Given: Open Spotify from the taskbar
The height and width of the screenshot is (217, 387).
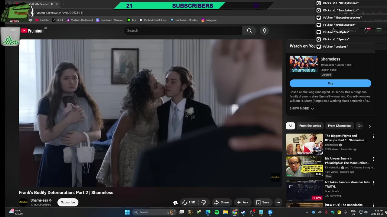Looking at the screenshot, I should tap(217, 212).
